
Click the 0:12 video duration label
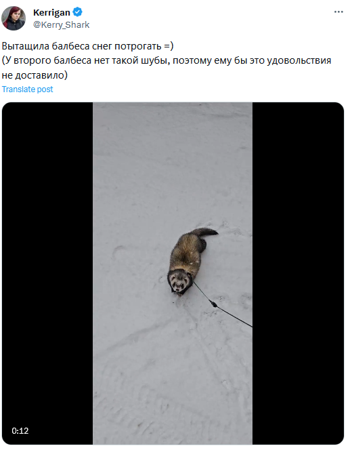(20, 430)
